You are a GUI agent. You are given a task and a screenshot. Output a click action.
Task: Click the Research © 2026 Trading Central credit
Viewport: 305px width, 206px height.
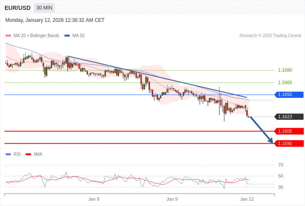click(270, 36)
